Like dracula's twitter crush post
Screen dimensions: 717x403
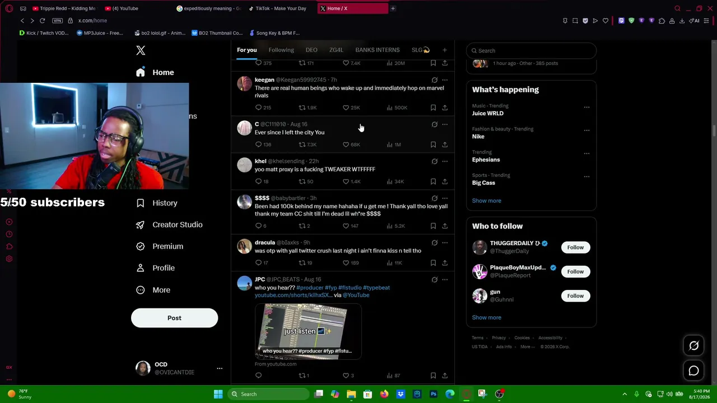pos(346,263)
